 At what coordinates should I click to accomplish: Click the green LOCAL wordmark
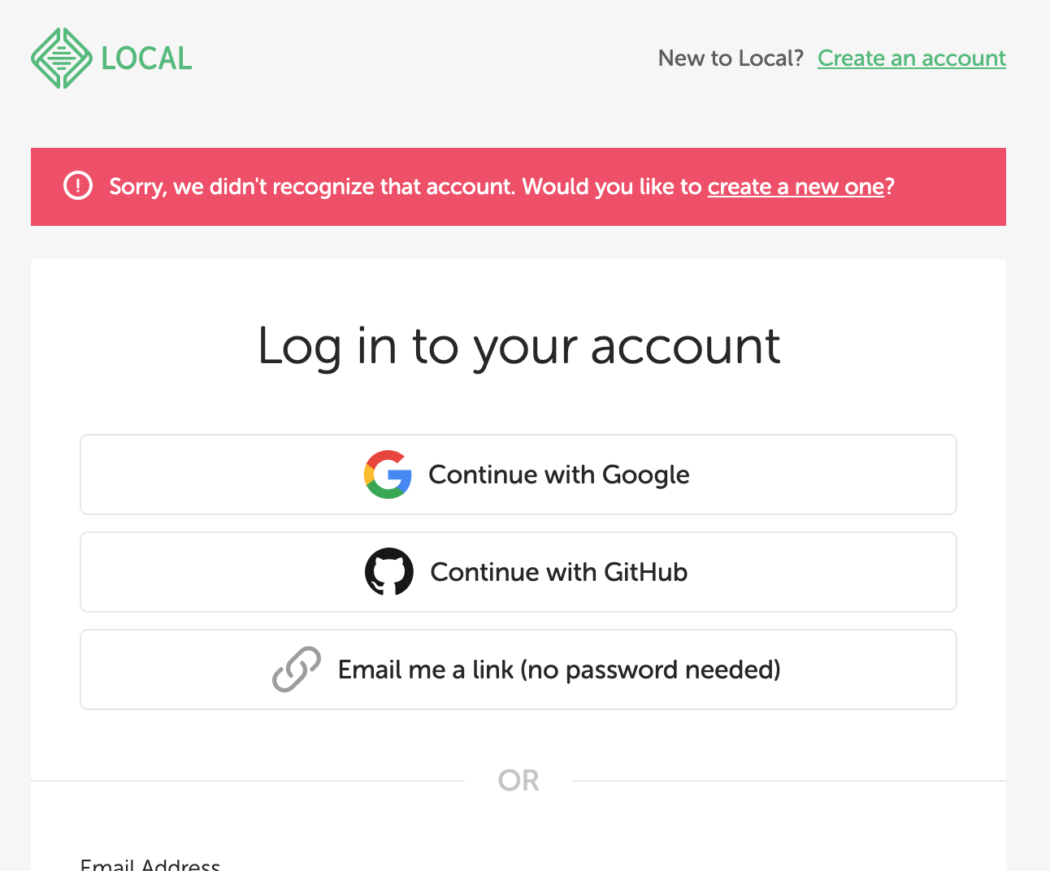coord(146,58)
